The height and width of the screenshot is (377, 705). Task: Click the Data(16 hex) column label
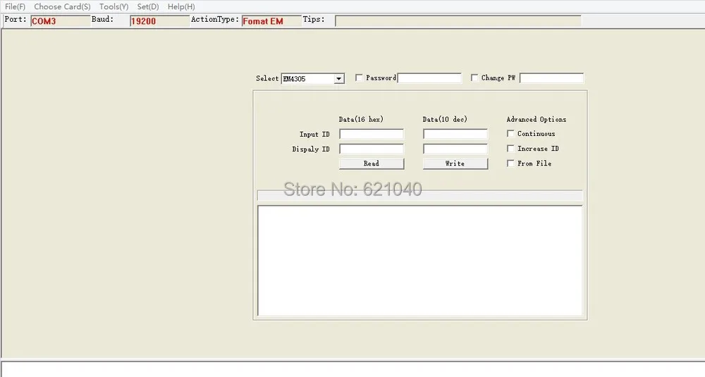361,120
